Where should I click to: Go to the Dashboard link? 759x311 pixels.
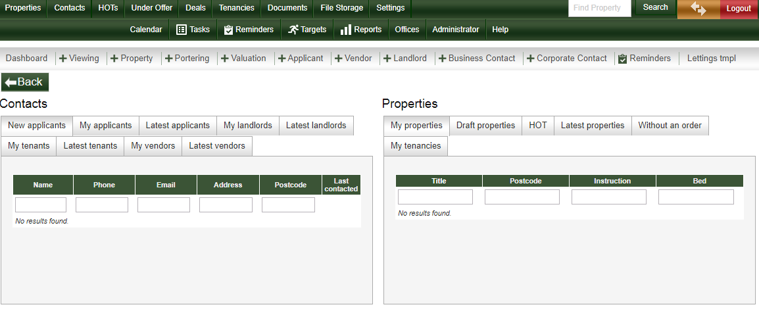[26, 59]
